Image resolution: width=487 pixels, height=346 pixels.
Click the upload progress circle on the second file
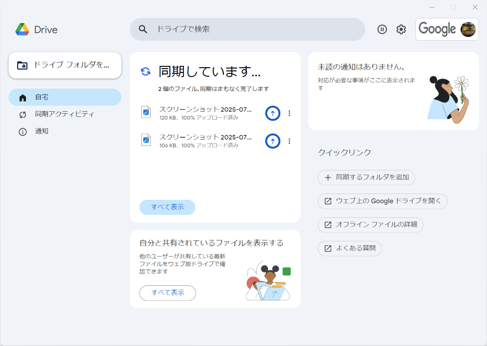coord(273,141)
